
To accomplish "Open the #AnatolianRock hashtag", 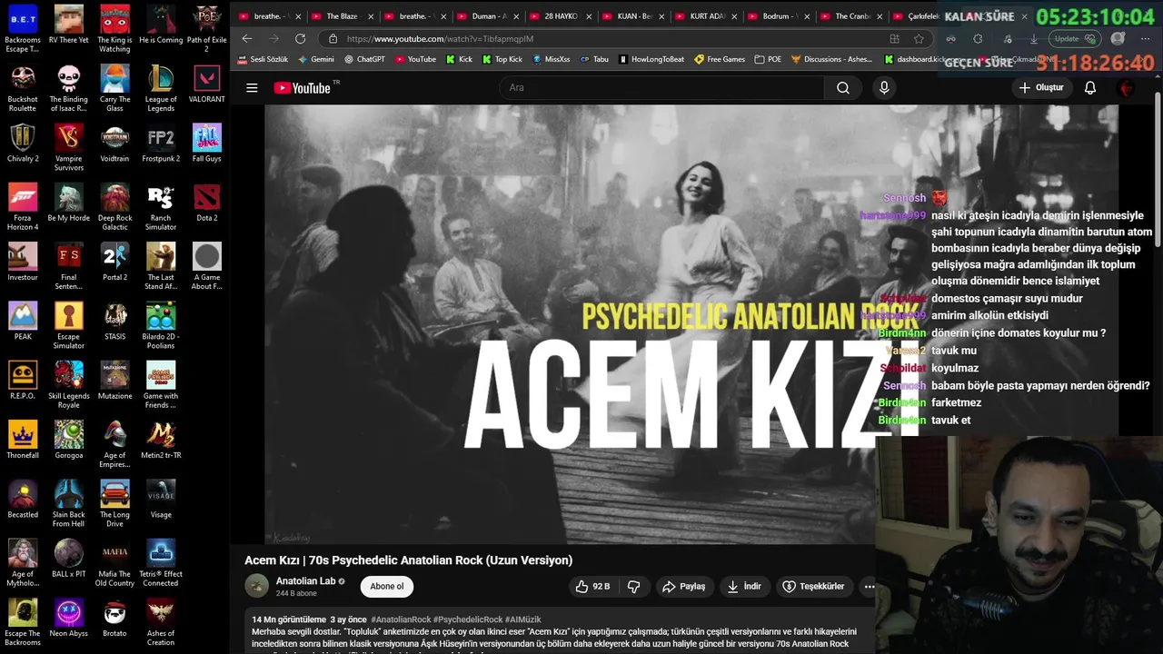I will [401, 619].
